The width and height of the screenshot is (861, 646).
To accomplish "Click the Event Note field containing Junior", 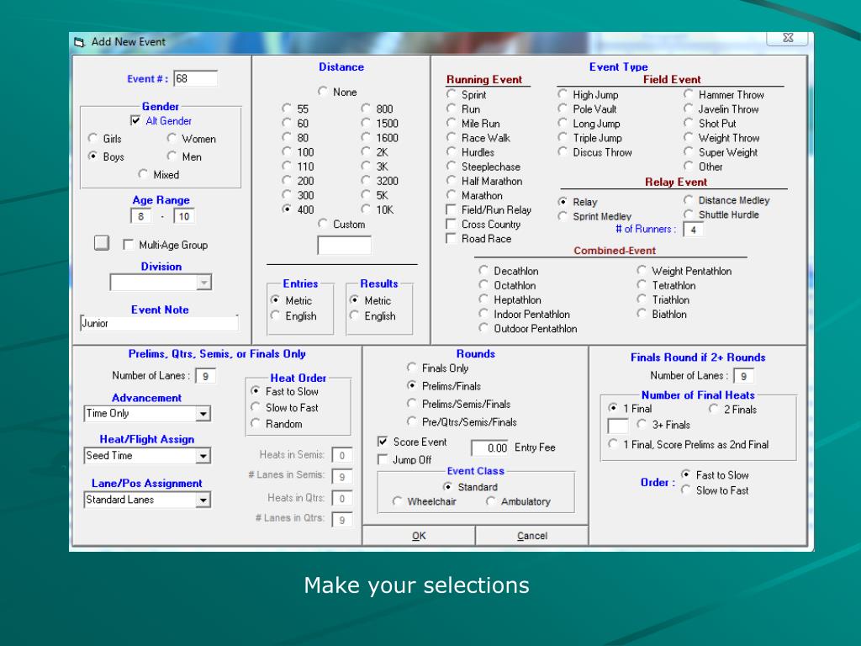I will pos(159,323).
